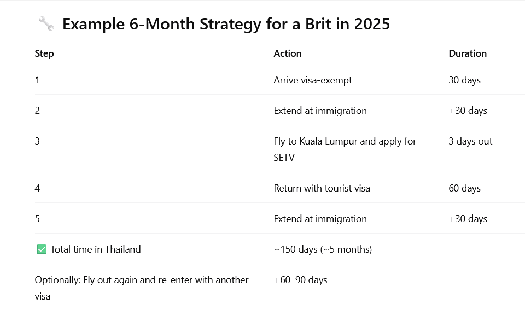Click the first 'Extend at immigration' cell
The image size is (525, 317).
click(x=320, y=111)
